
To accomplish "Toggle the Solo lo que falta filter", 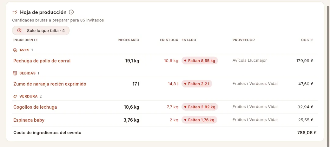I will pos(41,30).
